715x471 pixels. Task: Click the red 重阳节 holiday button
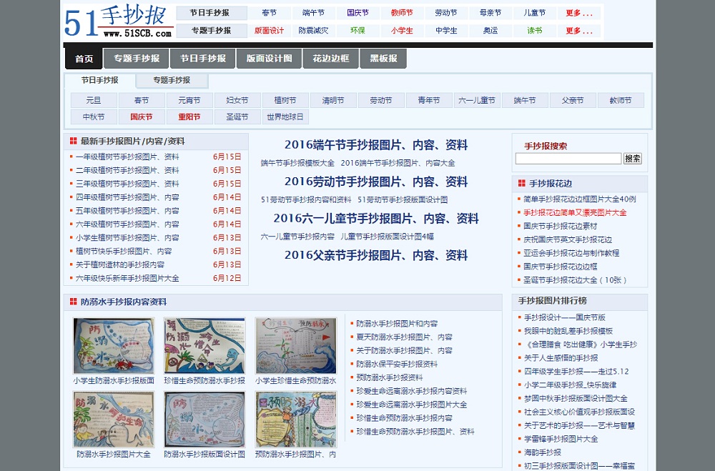coord(189,116)
